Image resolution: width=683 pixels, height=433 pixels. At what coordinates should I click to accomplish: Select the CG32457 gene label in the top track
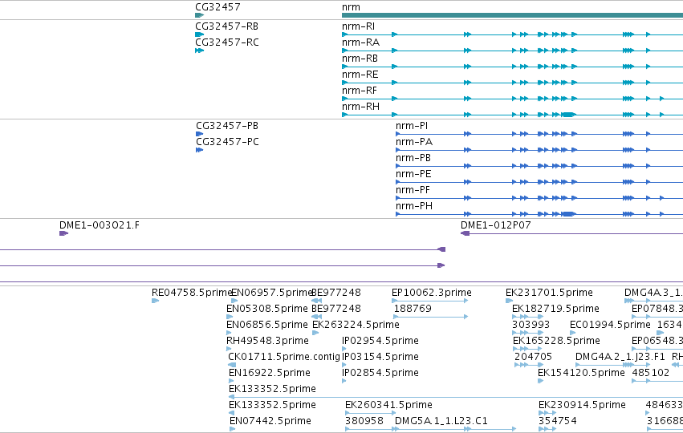(218, 7)
